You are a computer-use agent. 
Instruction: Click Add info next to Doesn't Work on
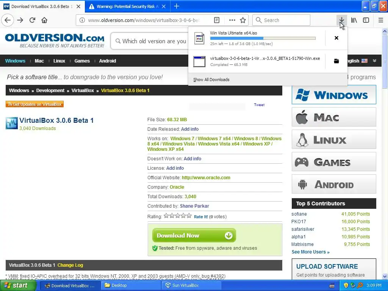point(192,159)
